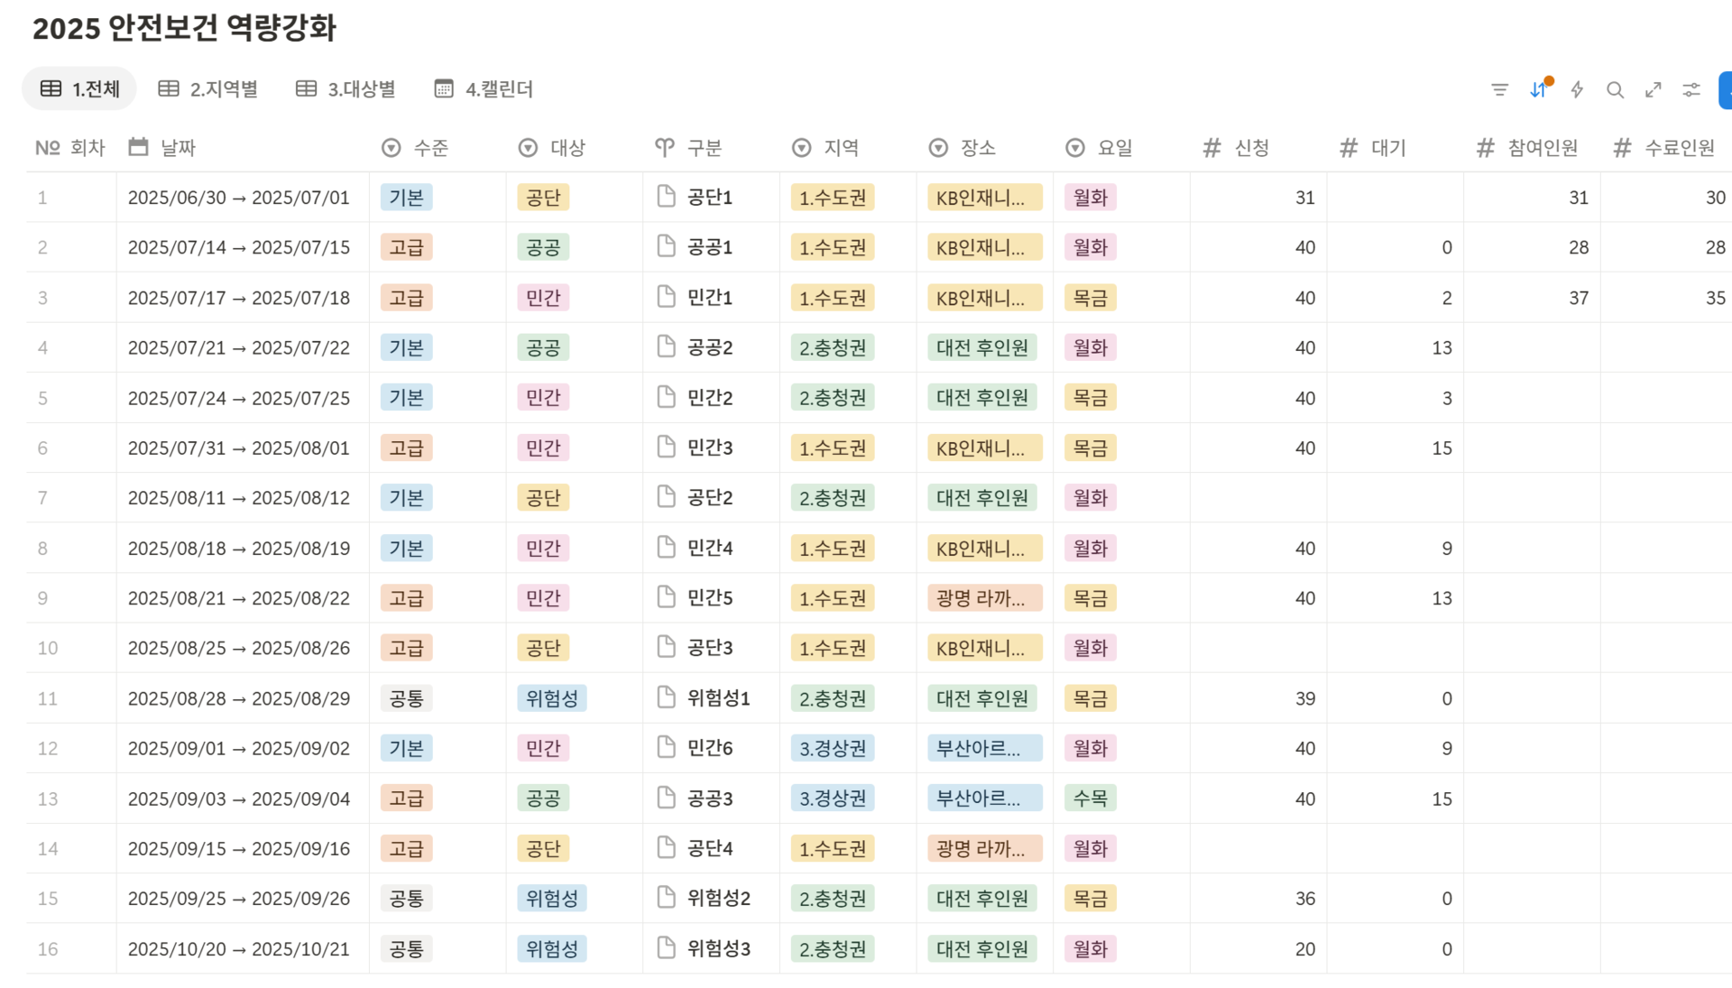Click 고급 tag in row 2
Image resolution: width=1732 pixels, height=988 pixels.
click(x=406, y=247)
